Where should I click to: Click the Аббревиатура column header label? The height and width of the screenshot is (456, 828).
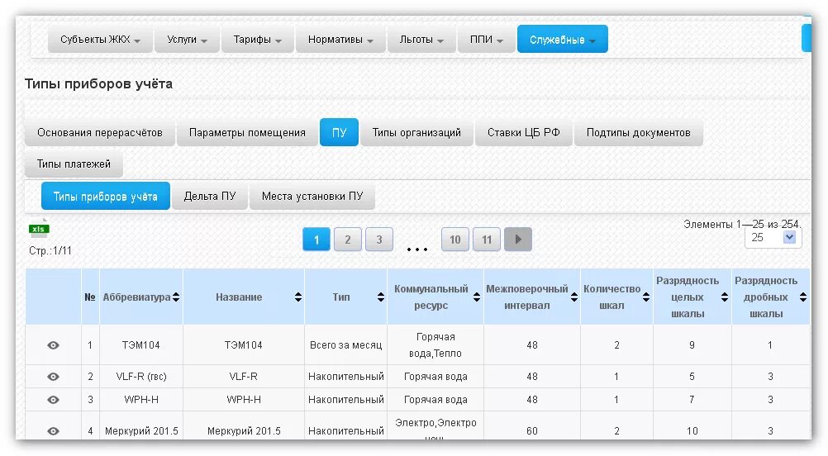[x=136, y=297]
